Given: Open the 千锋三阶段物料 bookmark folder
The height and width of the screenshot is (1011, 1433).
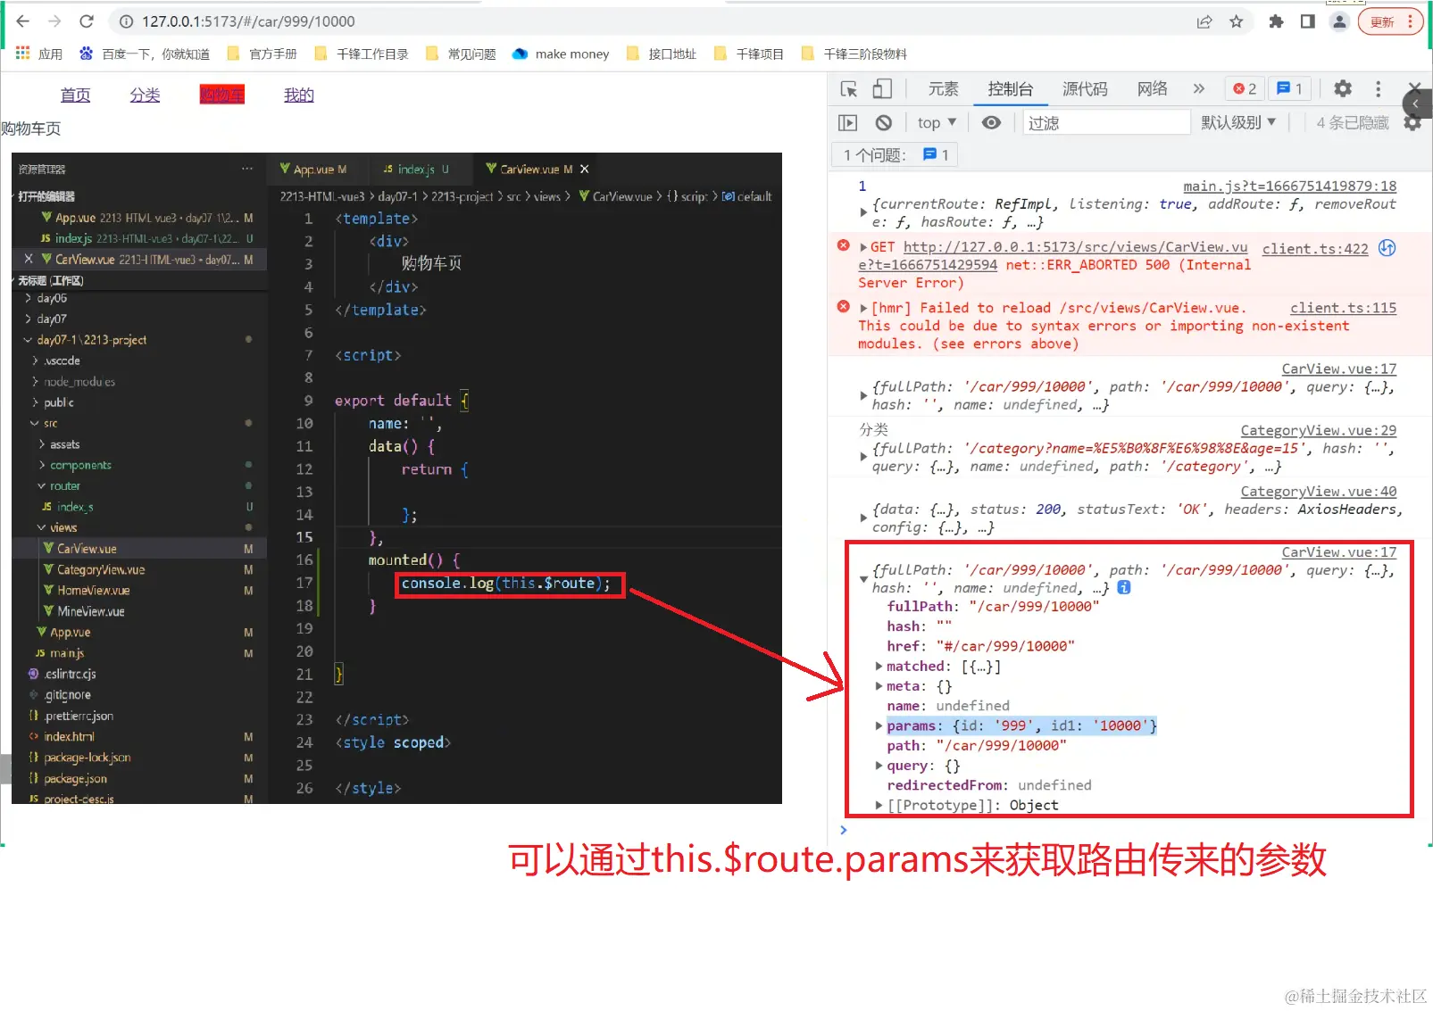Looking at the screenshot, I should pos(854,54).
